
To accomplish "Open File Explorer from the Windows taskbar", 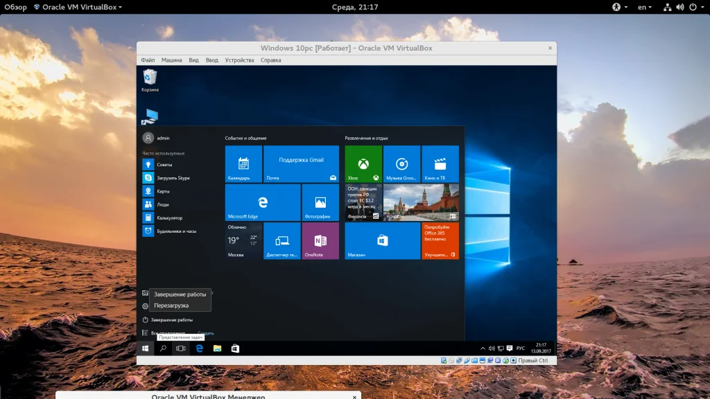I will click(217, 348).
